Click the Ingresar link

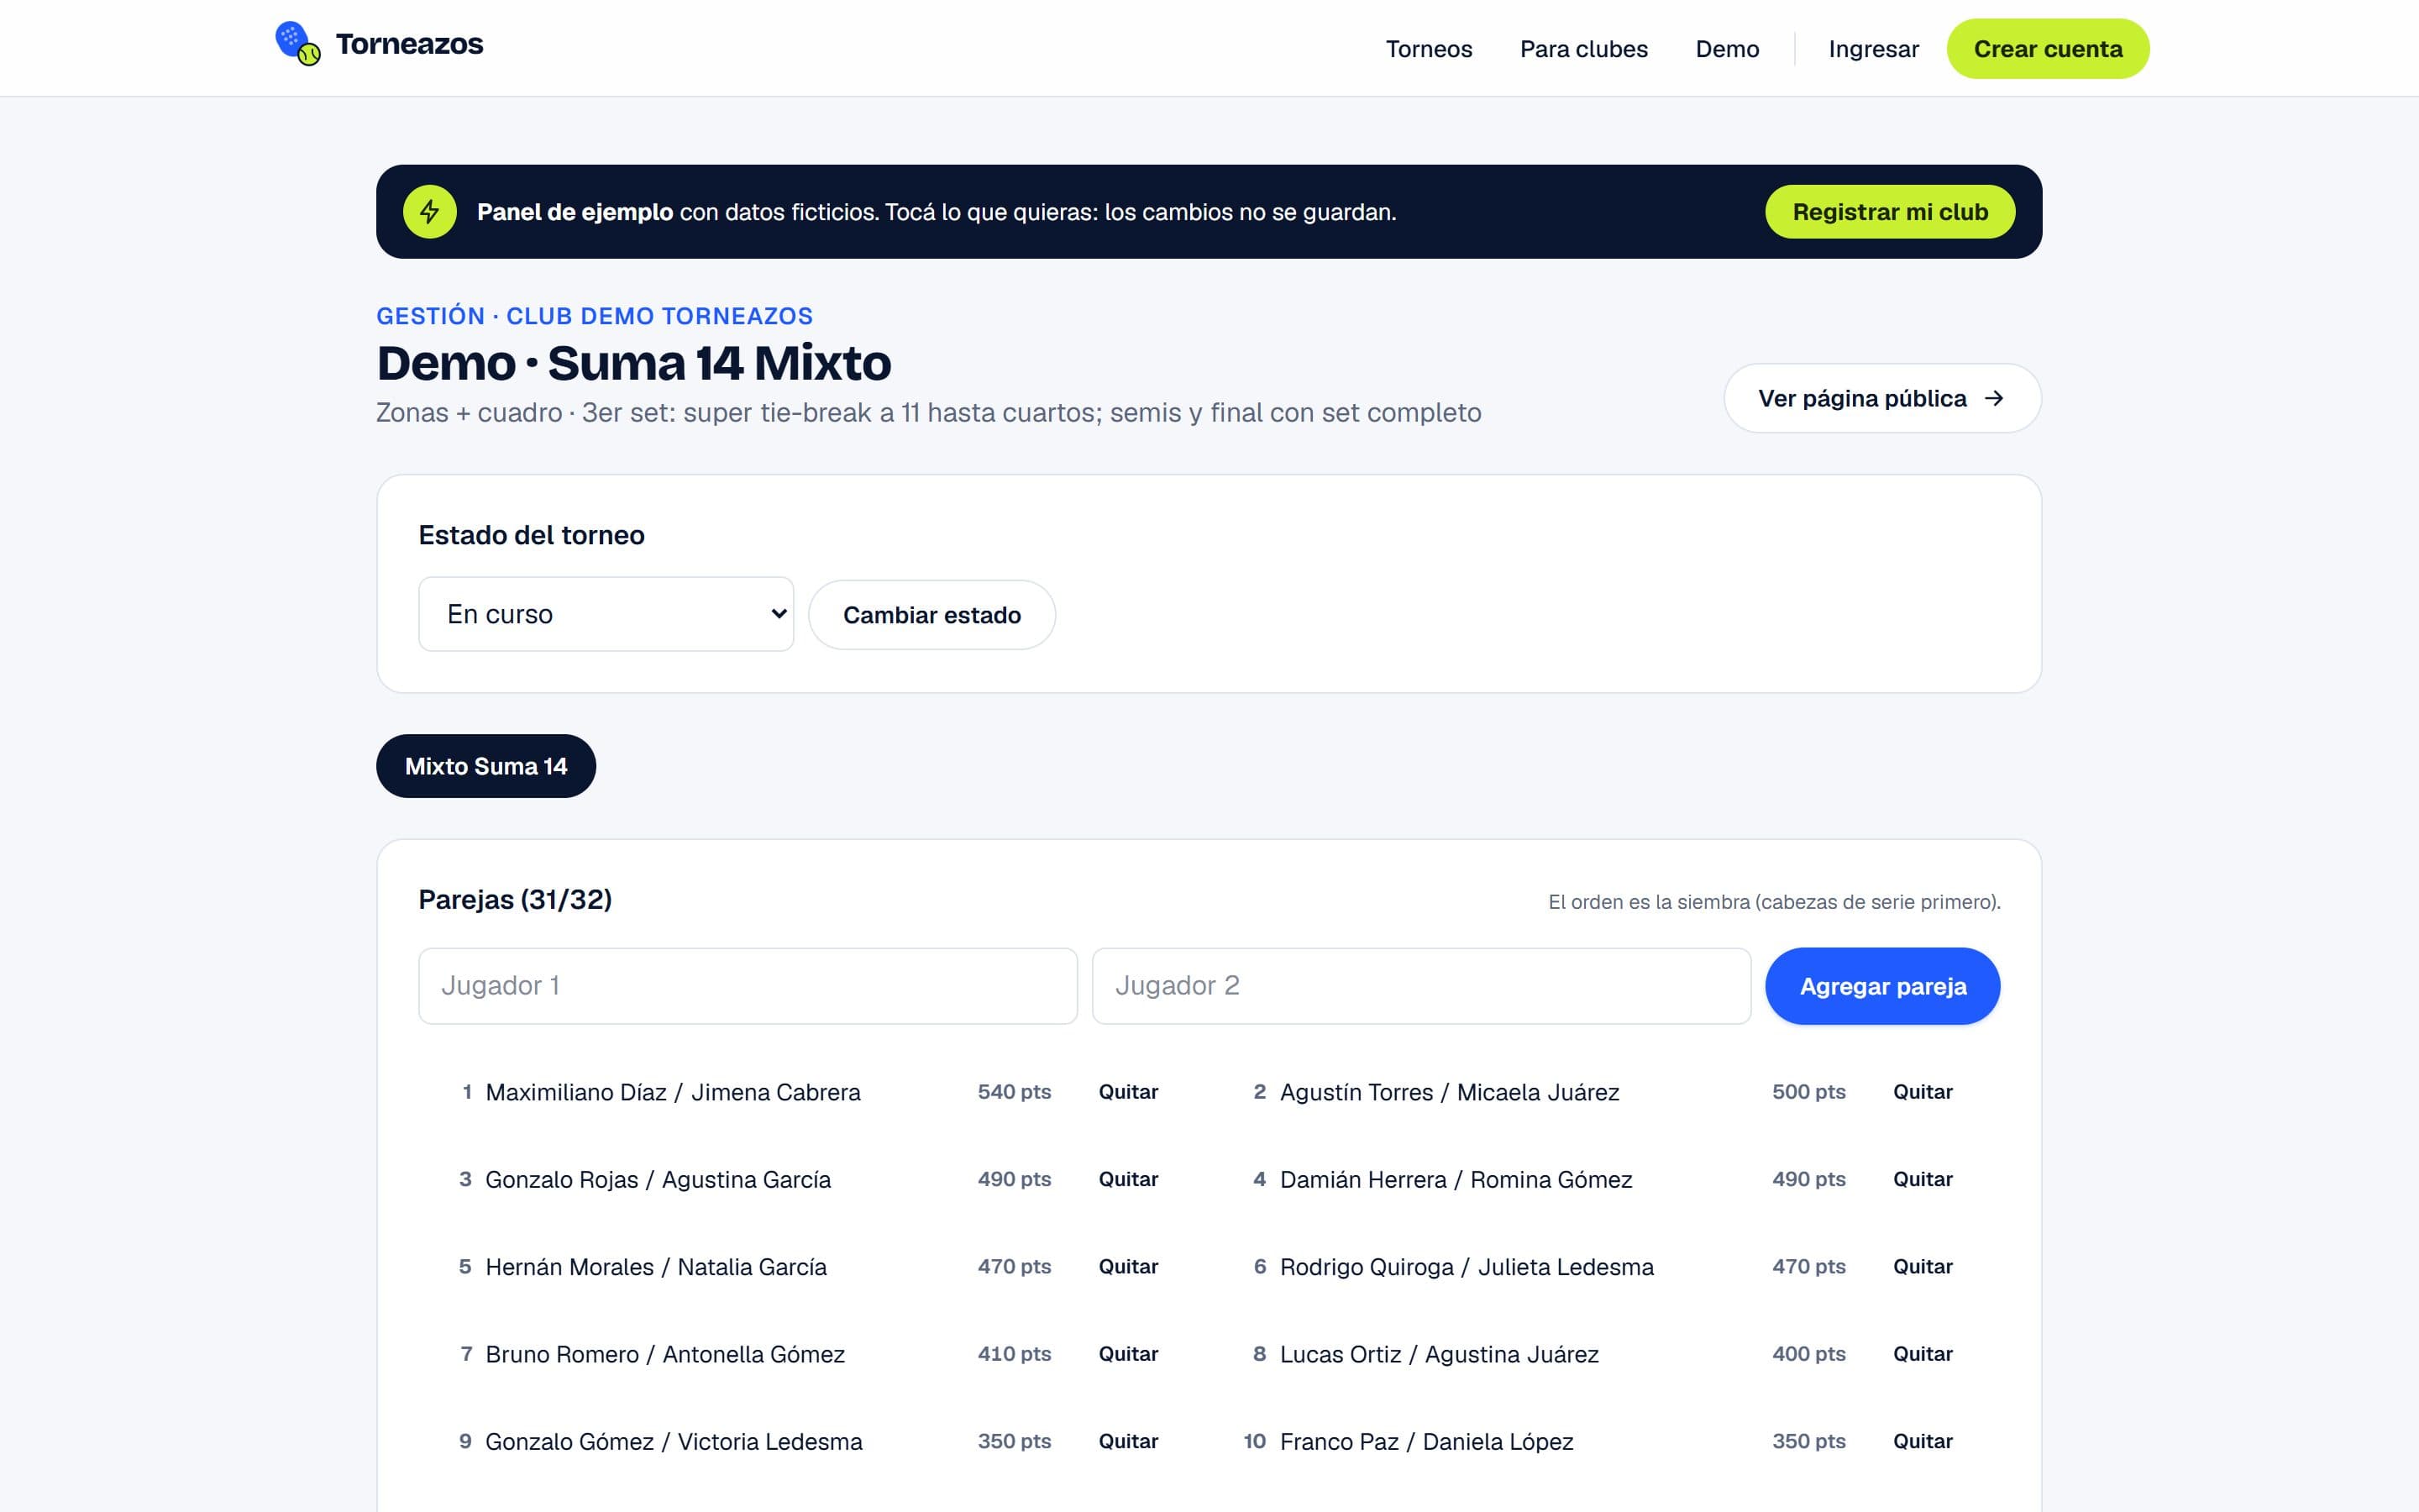[x=1873, y=49]
